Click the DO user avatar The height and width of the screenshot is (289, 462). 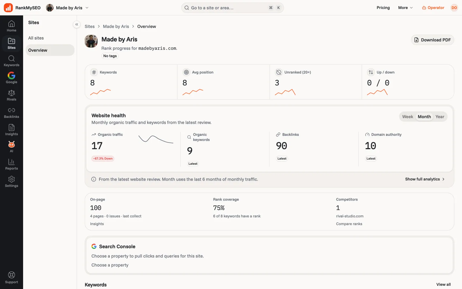coord(454,8)
